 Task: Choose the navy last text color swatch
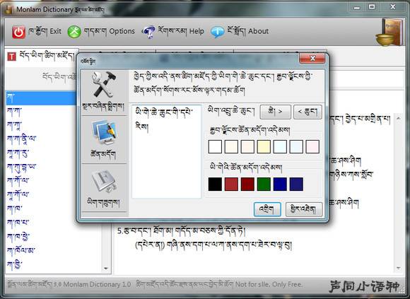(x=296, y=184)
